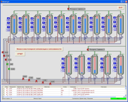Screen dimensions: 128x102
Task: Click the green inlet valve above tank E2.10
Action: [x=121, y=12]
